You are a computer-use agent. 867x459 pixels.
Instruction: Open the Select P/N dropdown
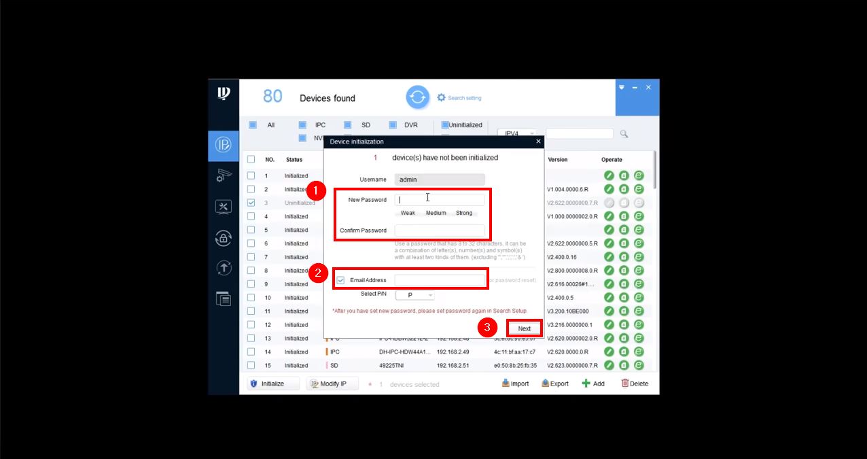pyautogui.click(x=415, y=295)
